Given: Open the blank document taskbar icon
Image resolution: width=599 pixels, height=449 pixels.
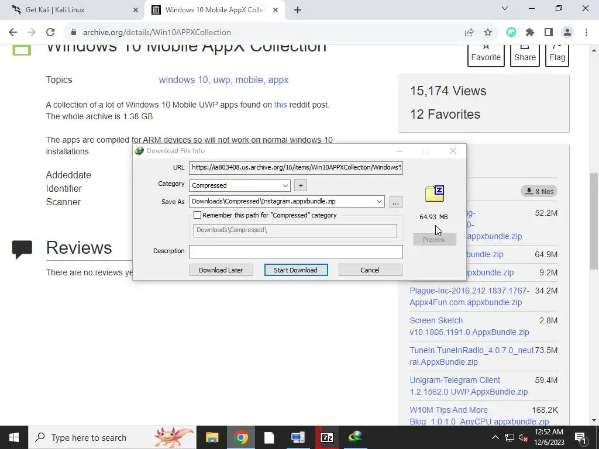Looking at the screenshot, I should click(269, 437).
